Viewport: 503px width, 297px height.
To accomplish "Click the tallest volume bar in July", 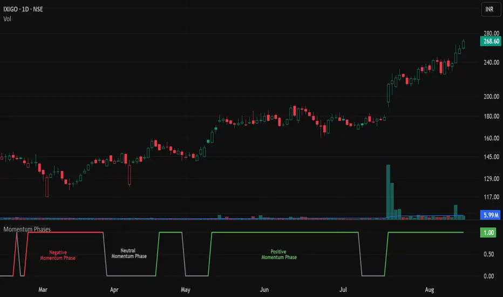I will click(x=388, y=192).
